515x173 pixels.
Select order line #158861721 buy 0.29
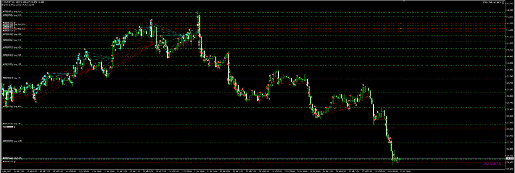(12, 34)
